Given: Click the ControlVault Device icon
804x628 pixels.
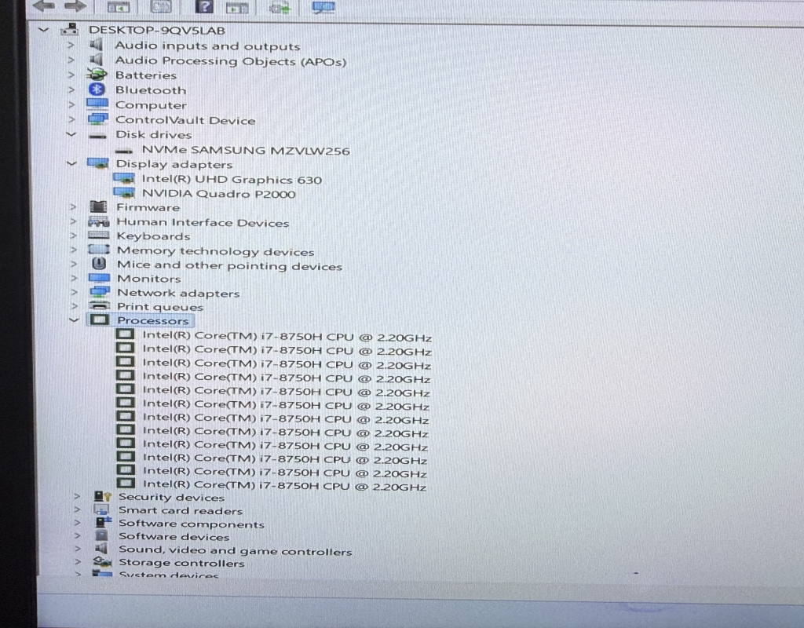Looking at the screenshot, I should [97, 119].
